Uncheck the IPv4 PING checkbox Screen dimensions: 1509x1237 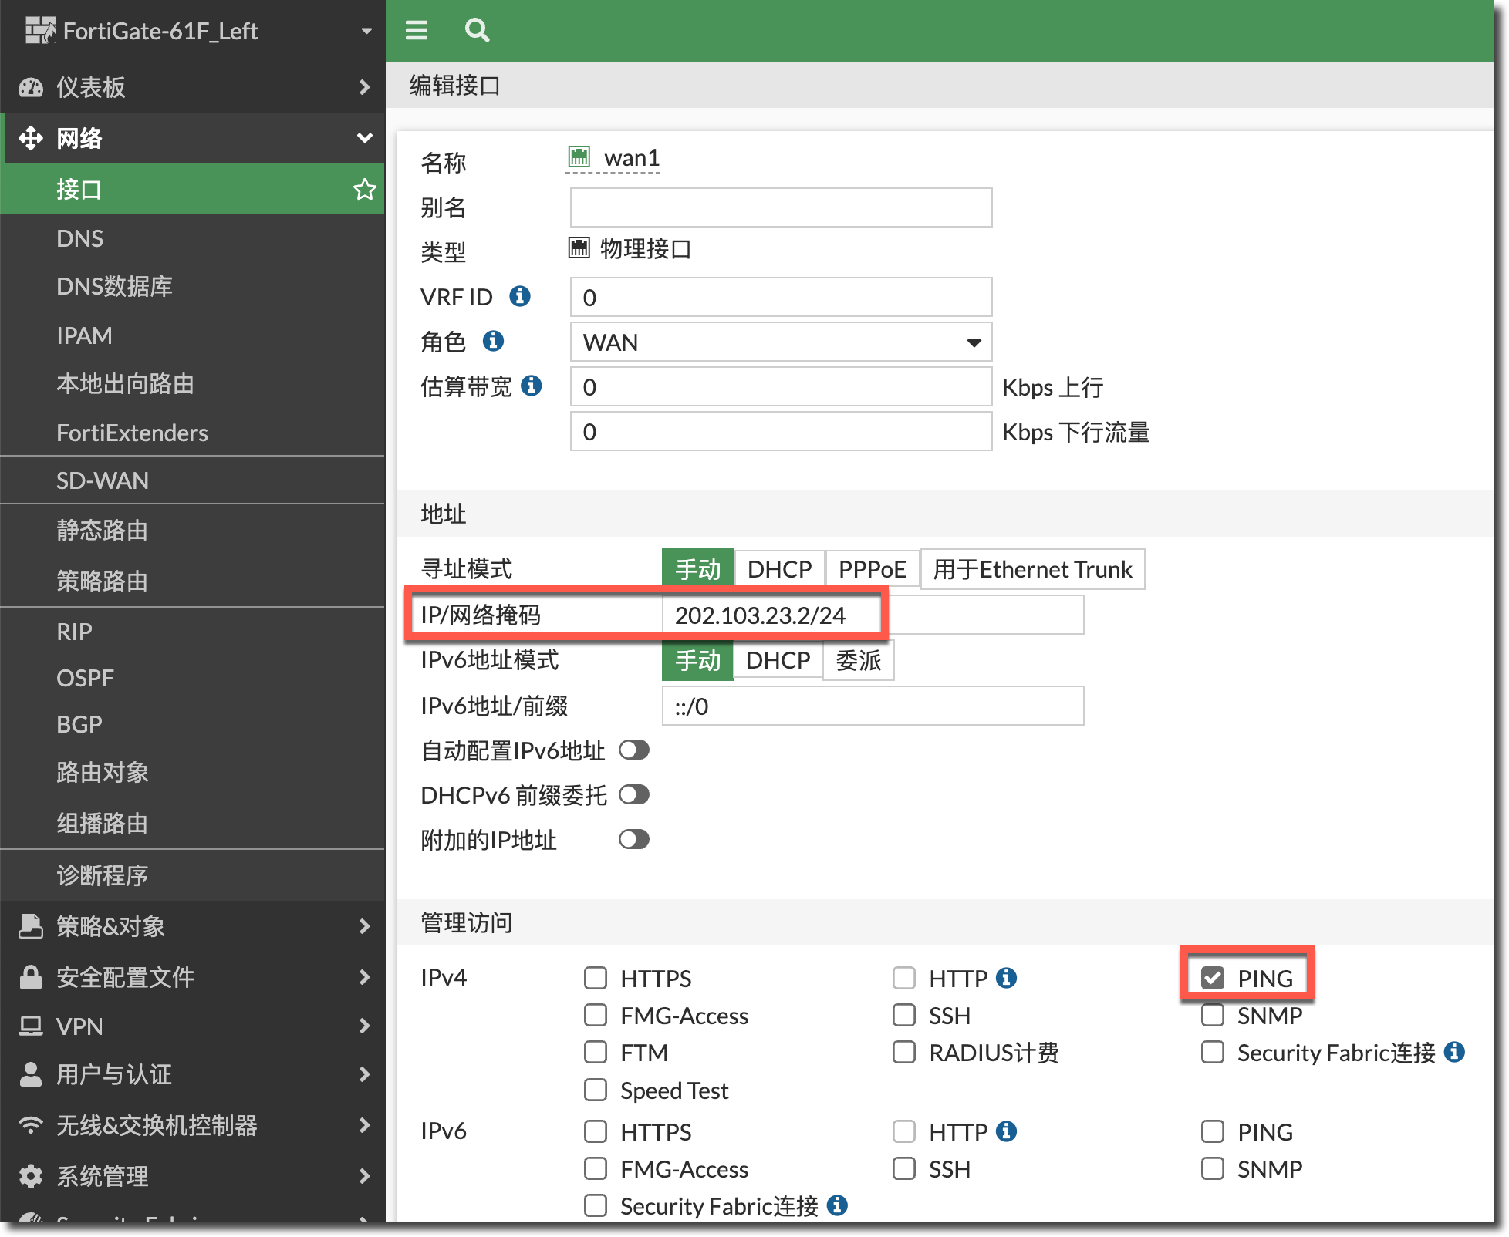click(x=1213, y=978)
